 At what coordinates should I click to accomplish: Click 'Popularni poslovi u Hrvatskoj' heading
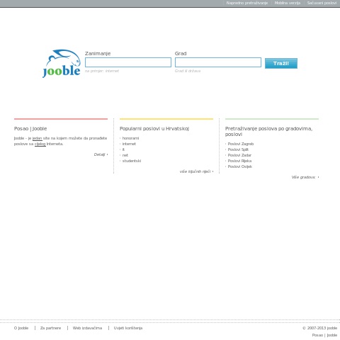tap(154, 129)
